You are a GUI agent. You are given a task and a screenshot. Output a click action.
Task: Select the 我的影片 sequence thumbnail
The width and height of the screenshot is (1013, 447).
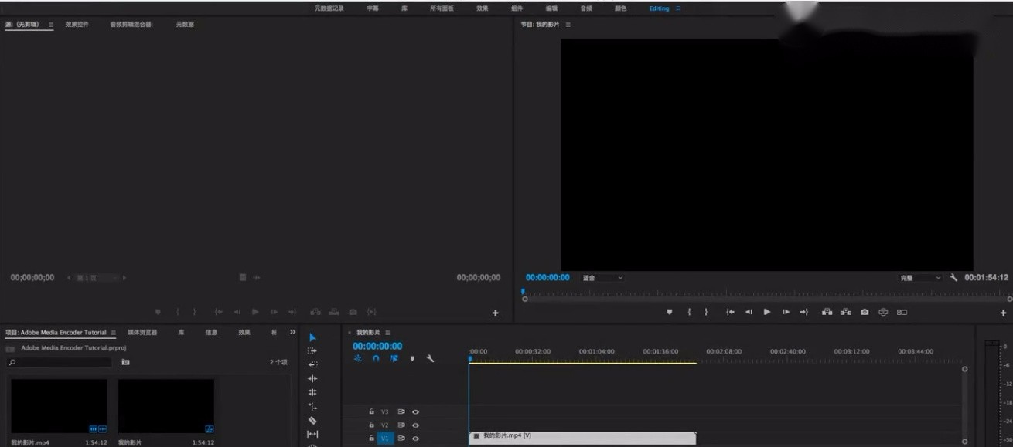[x=166, y=406]
